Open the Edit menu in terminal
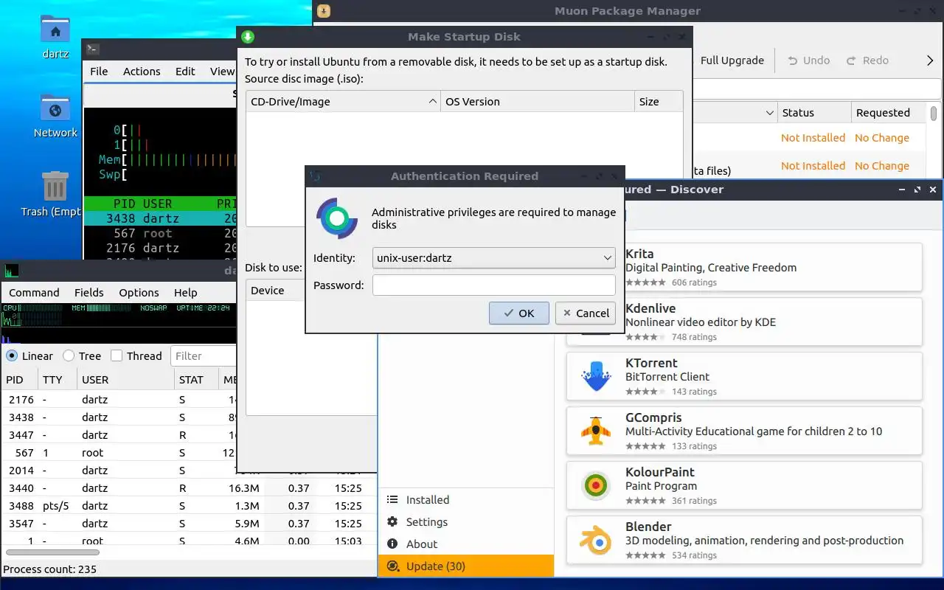The image size is (944, 590). 185,71
